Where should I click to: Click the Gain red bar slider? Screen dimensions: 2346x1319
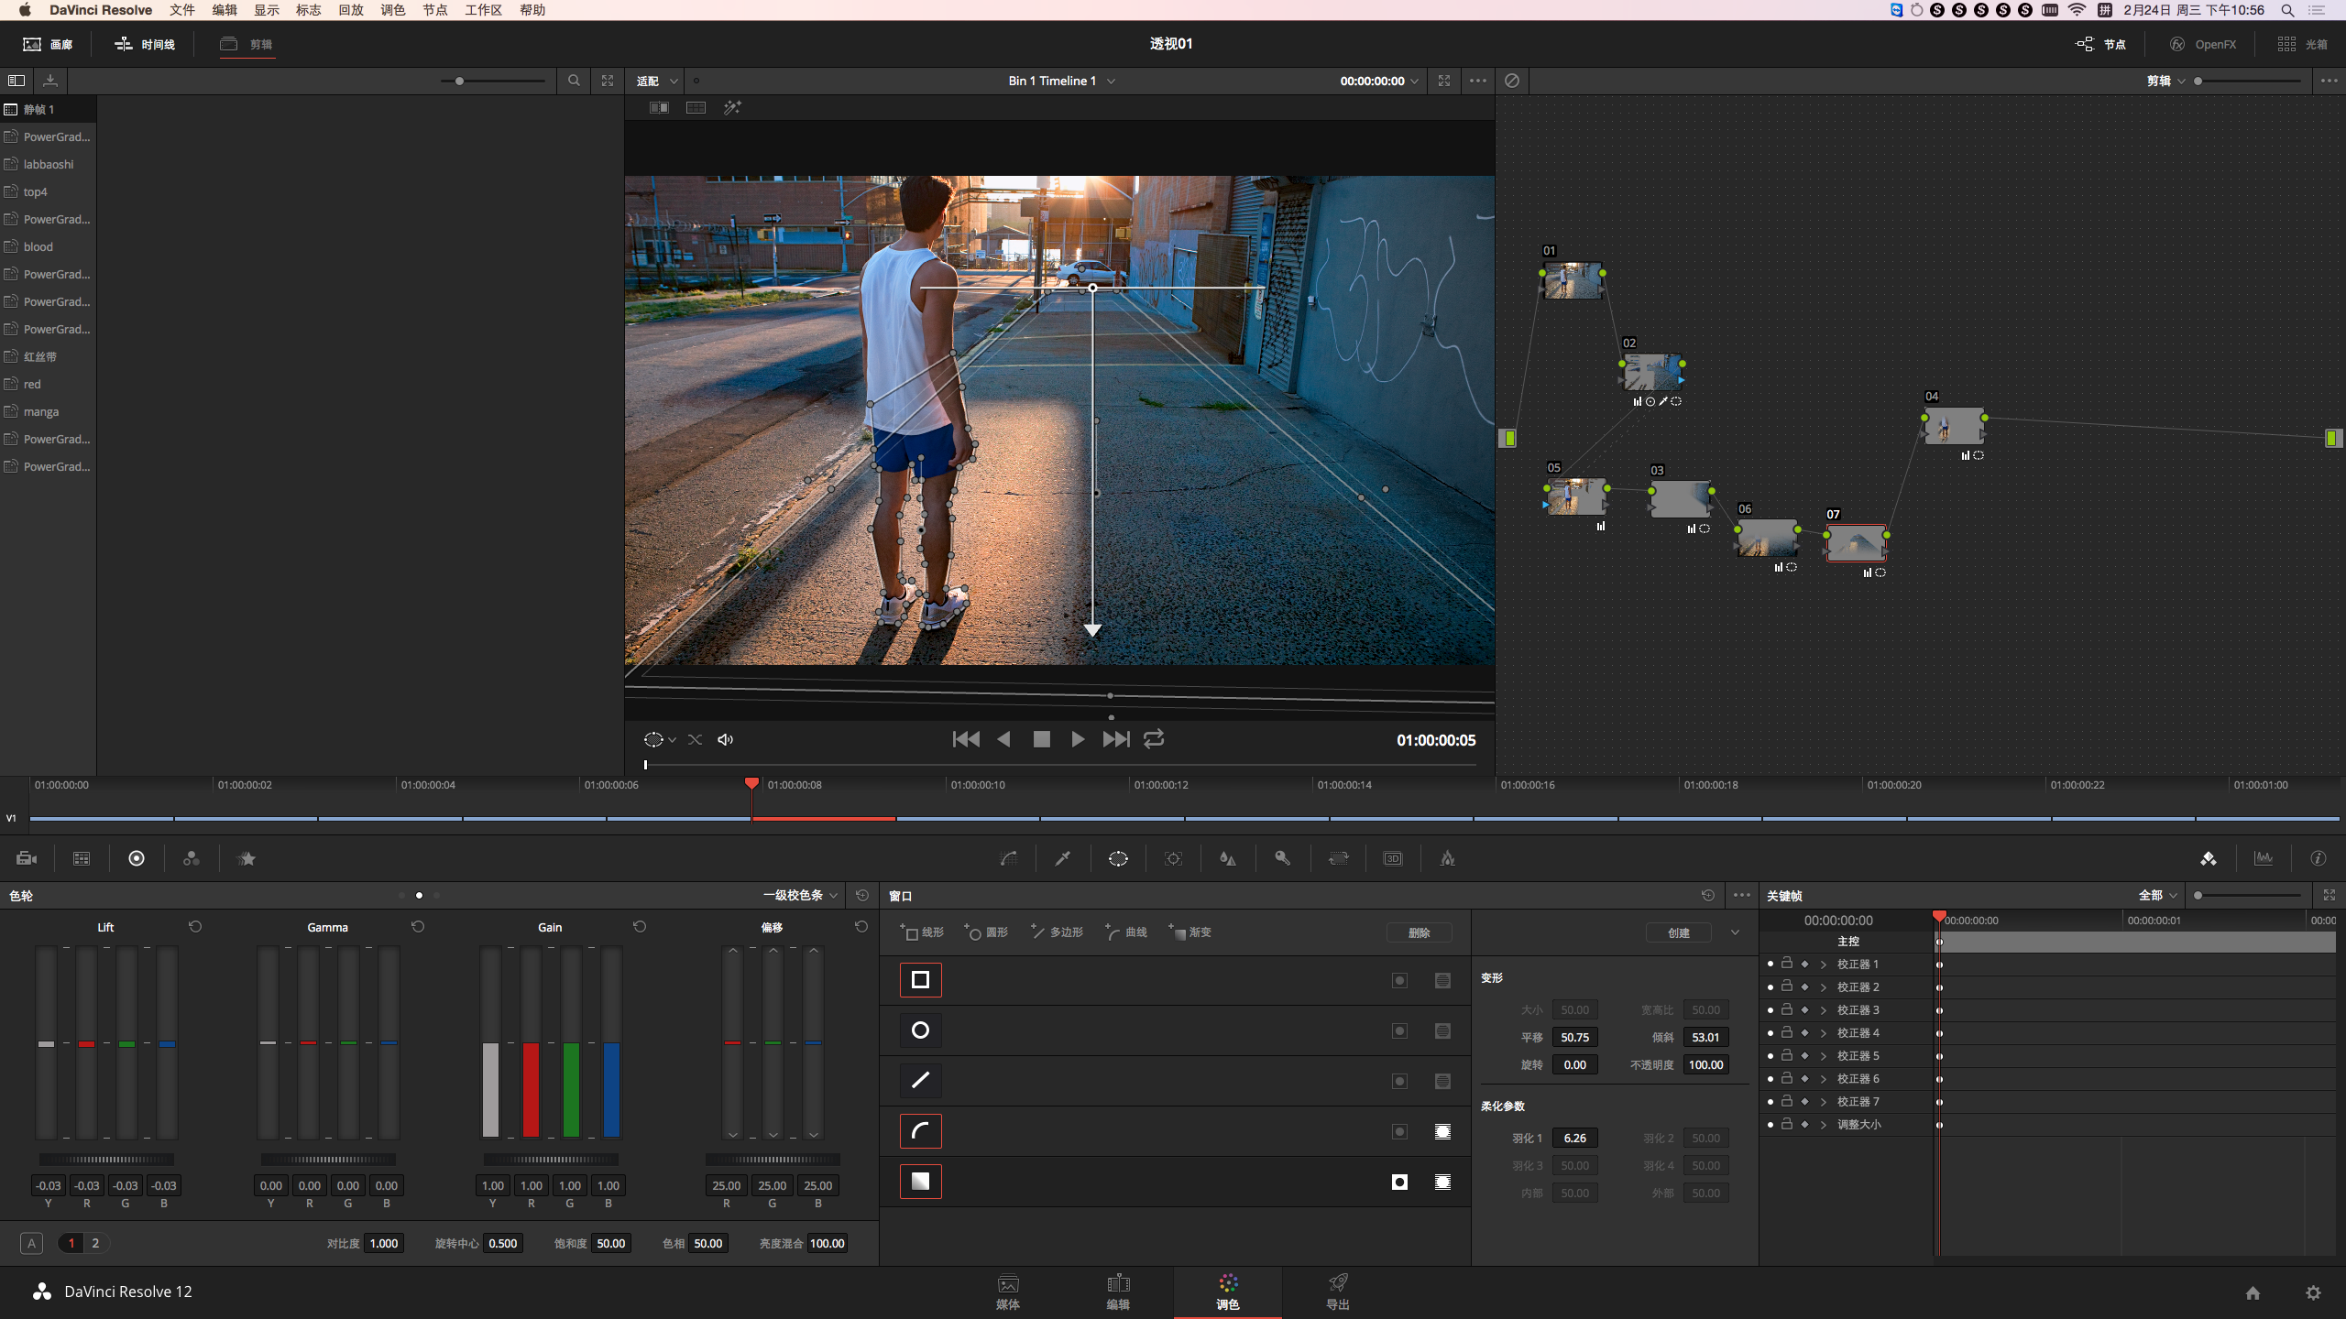(531, 1042)
